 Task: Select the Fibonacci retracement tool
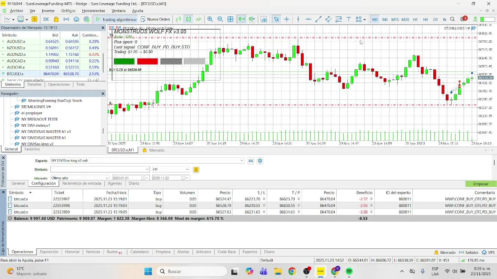click(339, 19)
